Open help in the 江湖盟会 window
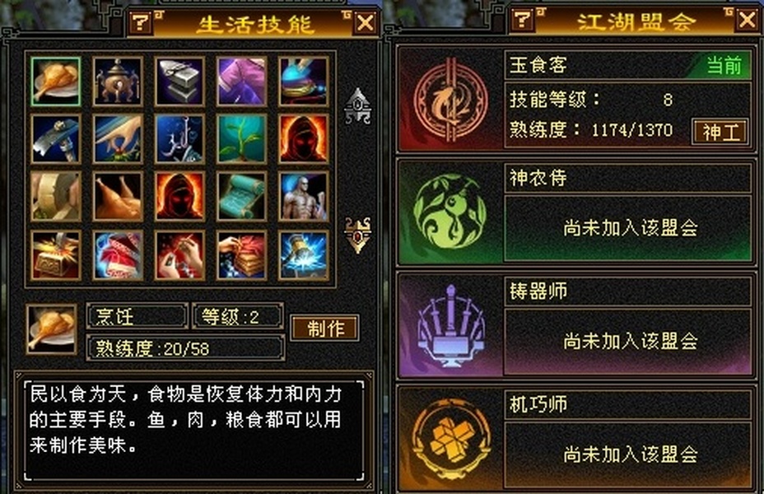This screenshot has height=494, width=764. (x=522, y=20)
